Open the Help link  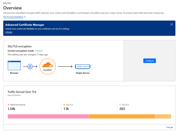[x=169, y=127]
